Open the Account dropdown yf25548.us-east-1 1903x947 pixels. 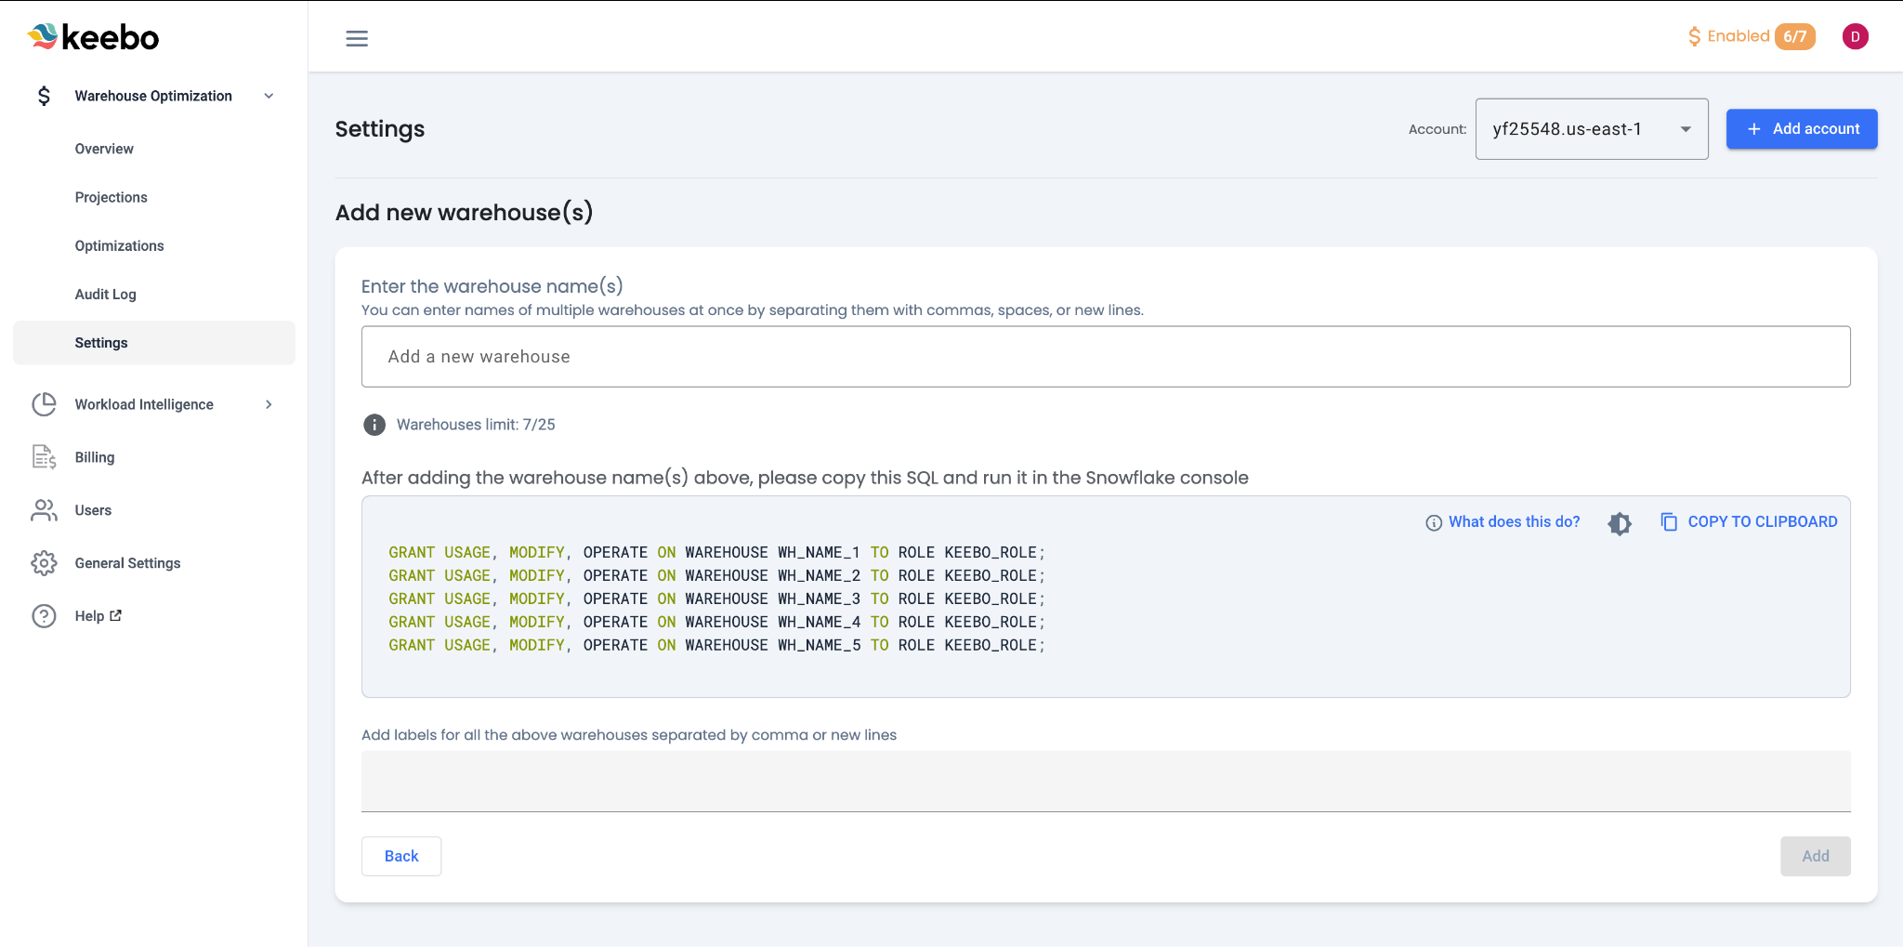pos(1591,129)
